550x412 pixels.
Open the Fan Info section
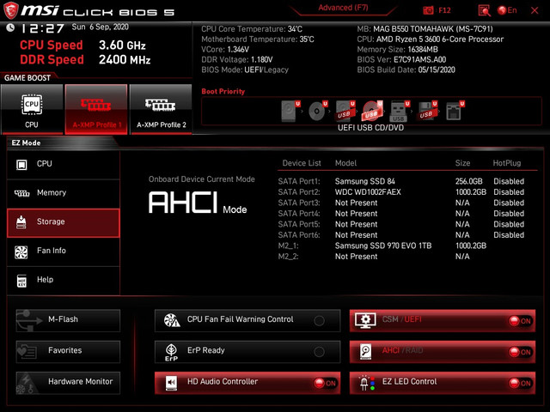click(x=63, y=251)
